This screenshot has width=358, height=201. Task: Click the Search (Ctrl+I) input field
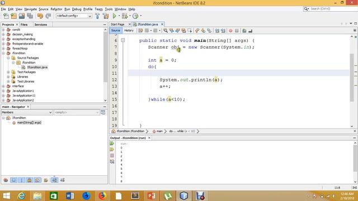point(331,9)
